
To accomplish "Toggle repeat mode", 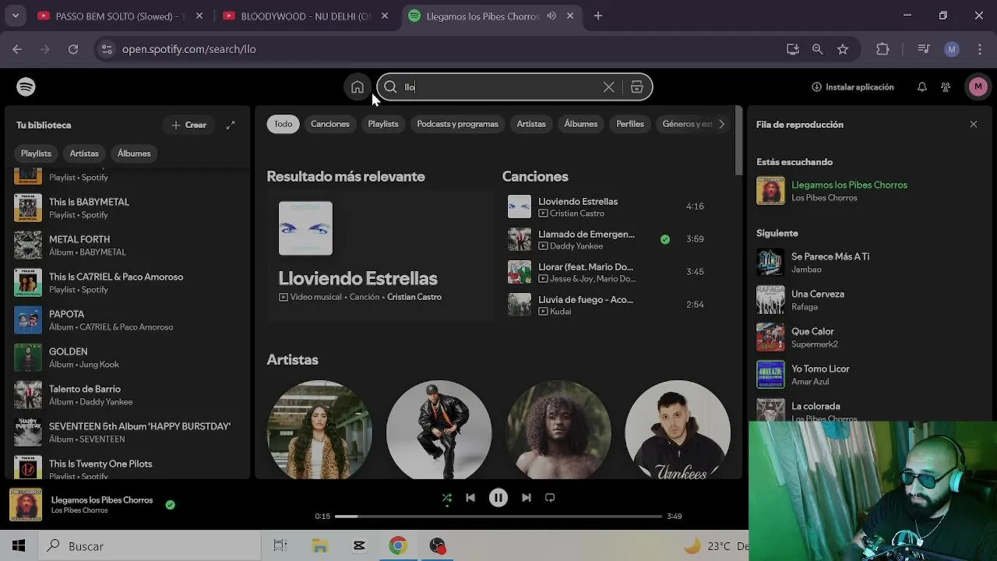I will (550, 497).
